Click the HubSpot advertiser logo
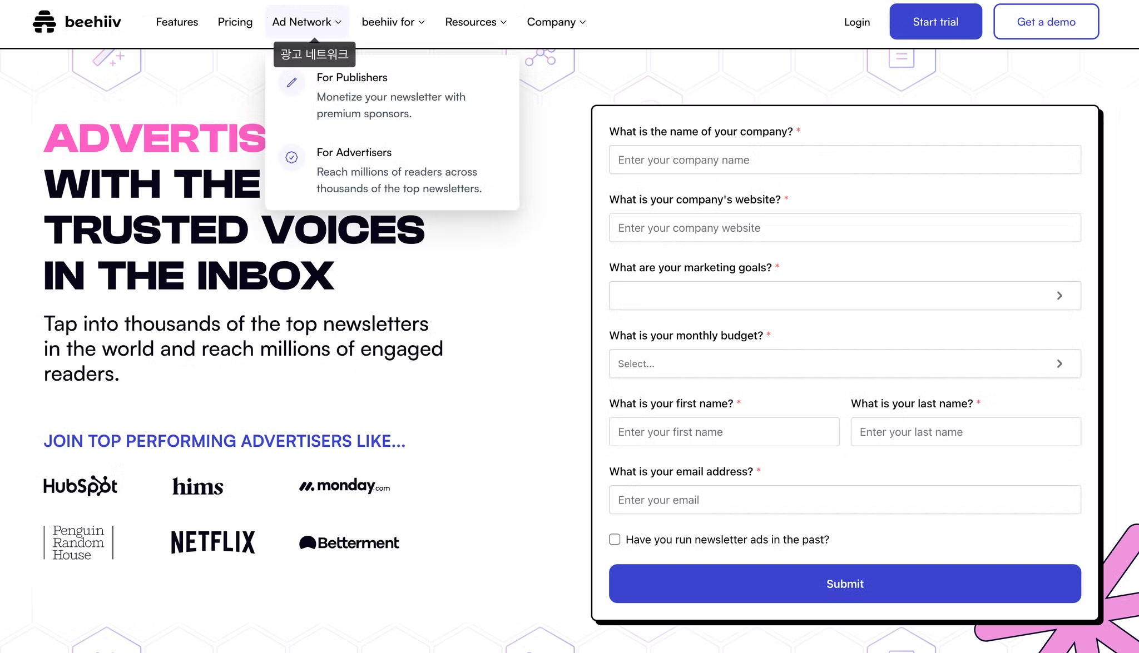 coord(80,485)
